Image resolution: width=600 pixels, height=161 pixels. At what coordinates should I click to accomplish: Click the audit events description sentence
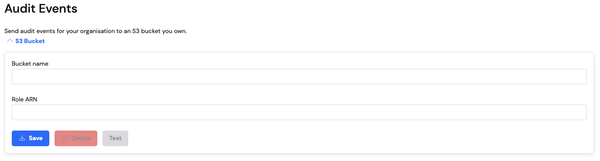click(96, 31)
